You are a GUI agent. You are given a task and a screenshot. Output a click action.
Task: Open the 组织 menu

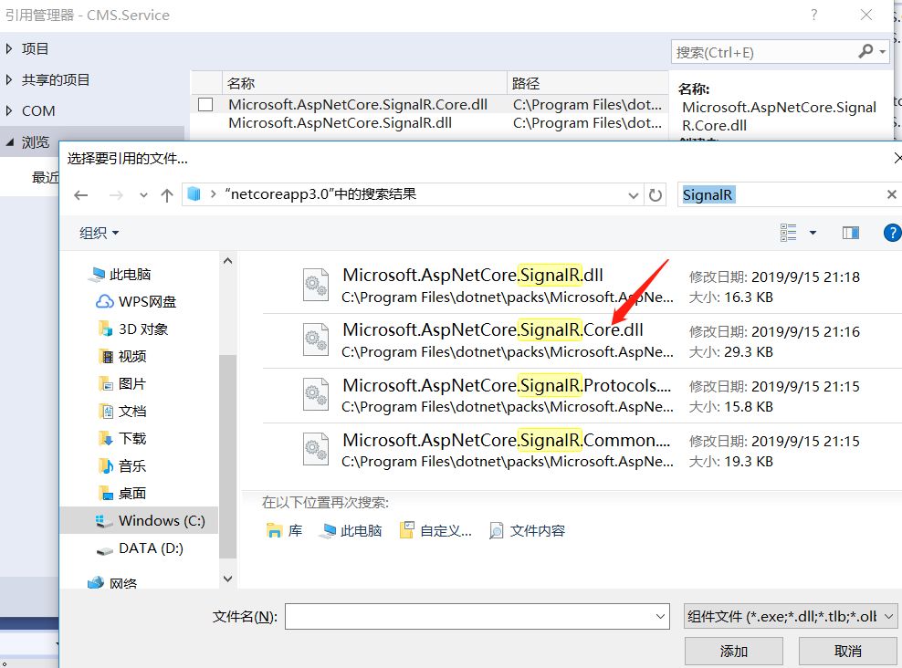[x=99, y=233]
